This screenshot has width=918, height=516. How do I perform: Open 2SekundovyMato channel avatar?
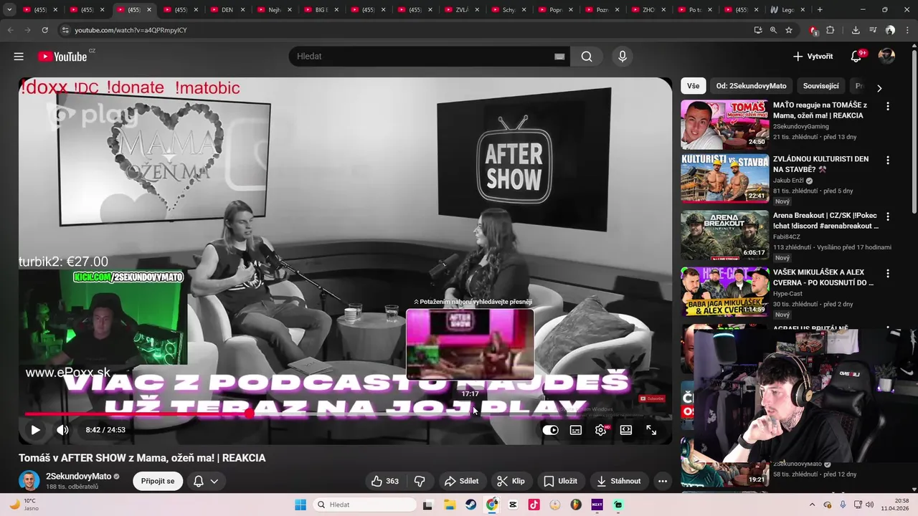29,481
